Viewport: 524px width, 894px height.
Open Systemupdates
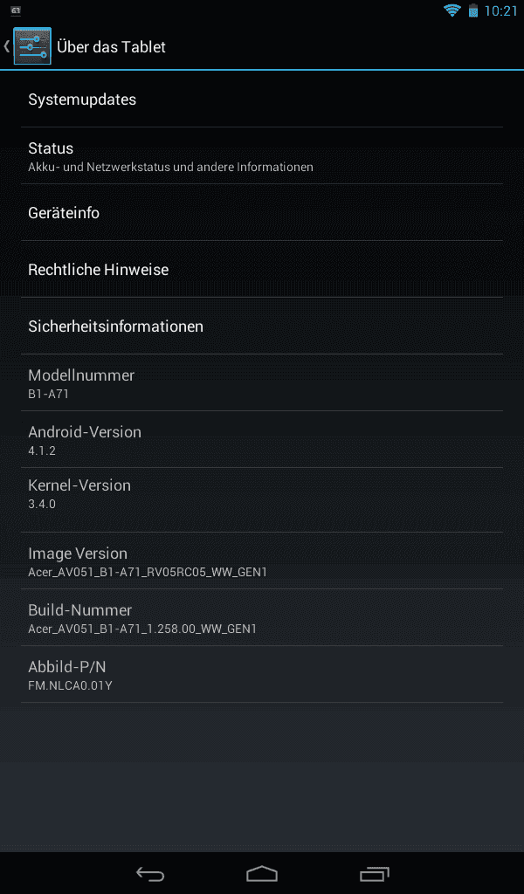262,100
